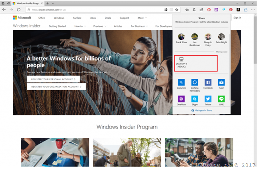Open the Surface menu item
Screen dimensions: 257x169
(x=77, y=18)
